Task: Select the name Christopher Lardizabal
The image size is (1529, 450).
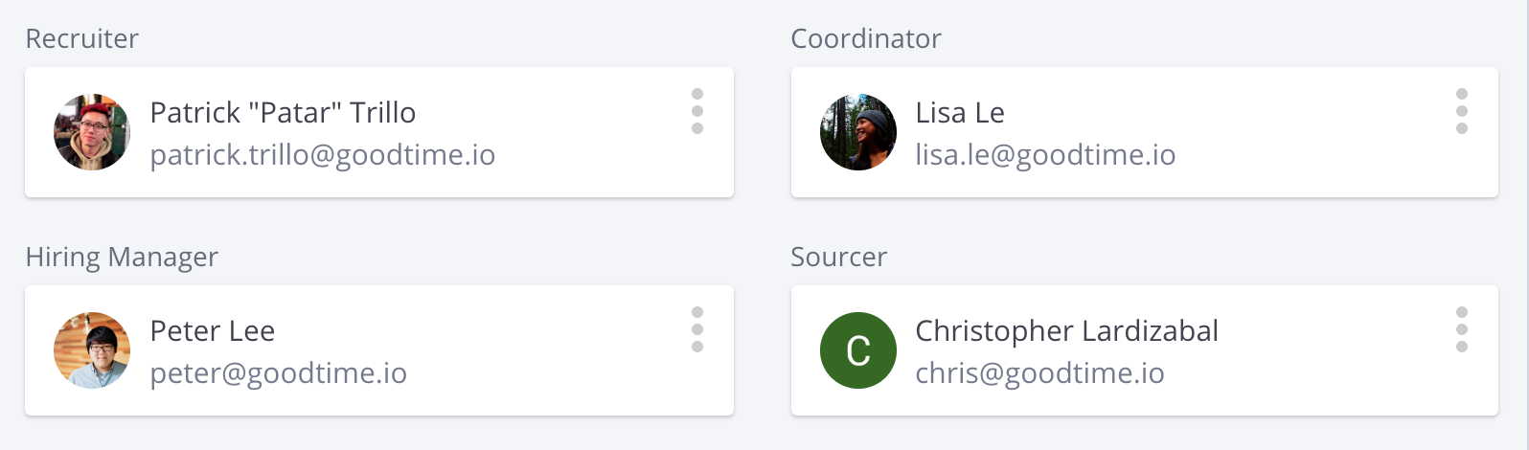Action: pyautogui.click(x=1066, y=331)
